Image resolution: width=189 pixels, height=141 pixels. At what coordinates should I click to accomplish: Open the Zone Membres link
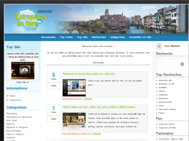[x=172, y=46]
